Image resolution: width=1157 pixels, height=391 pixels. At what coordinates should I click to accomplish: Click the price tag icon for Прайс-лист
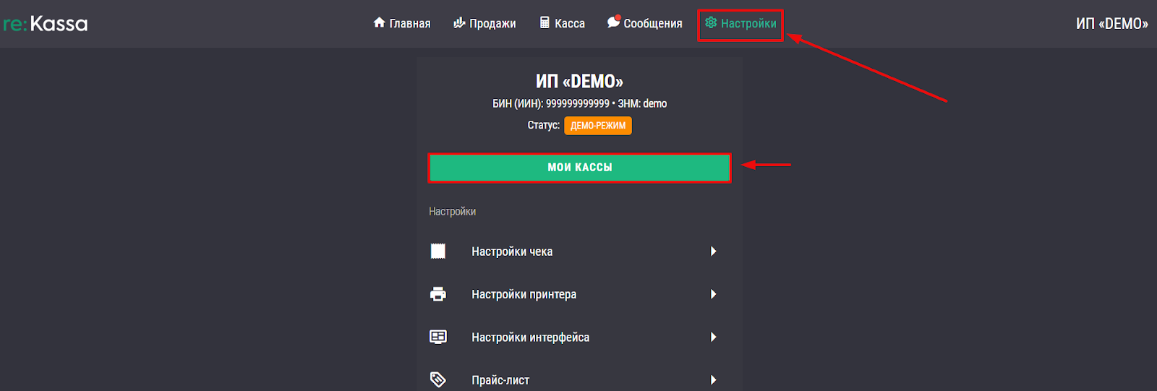(438, 379)
